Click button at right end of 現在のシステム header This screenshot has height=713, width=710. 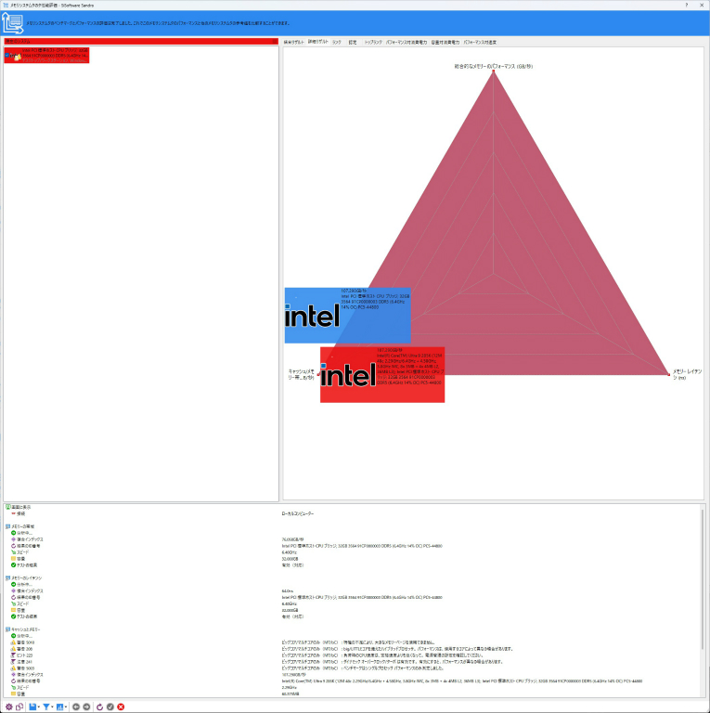coord(274,42)
